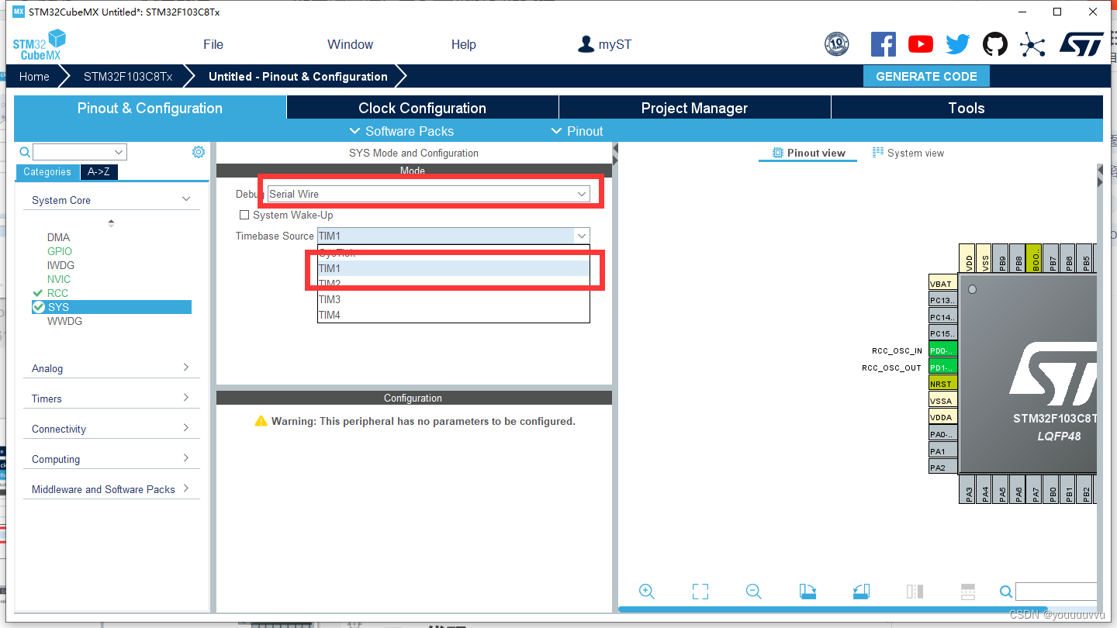Click the STM32F103C8Tx breadcrumb
1117x628 pixels.
click(128, 76)
